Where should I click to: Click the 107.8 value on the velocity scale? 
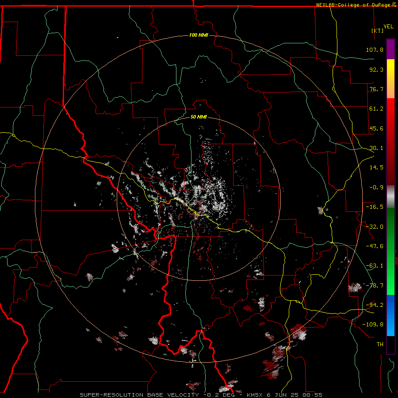click(375, 50)
